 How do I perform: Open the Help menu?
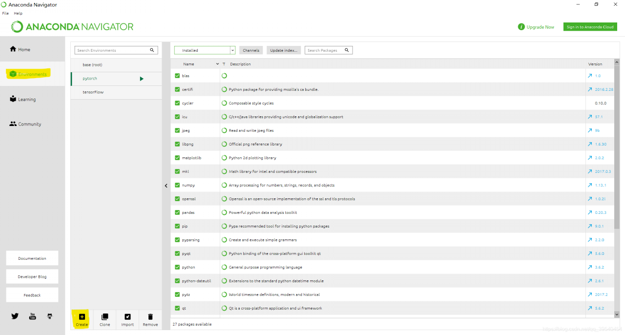point(18,13)
